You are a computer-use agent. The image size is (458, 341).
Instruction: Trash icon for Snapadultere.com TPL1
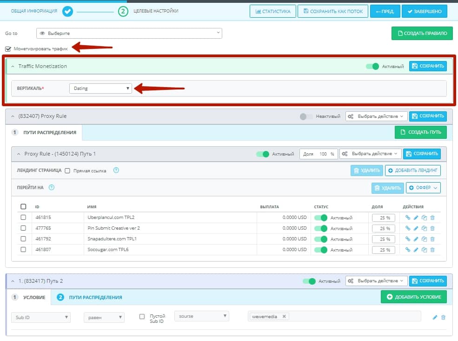click(432, 239)
